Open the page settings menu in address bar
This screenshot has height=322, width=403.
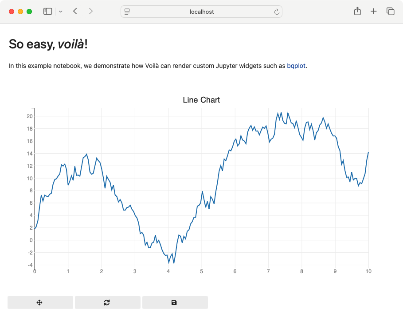[127, 12]
